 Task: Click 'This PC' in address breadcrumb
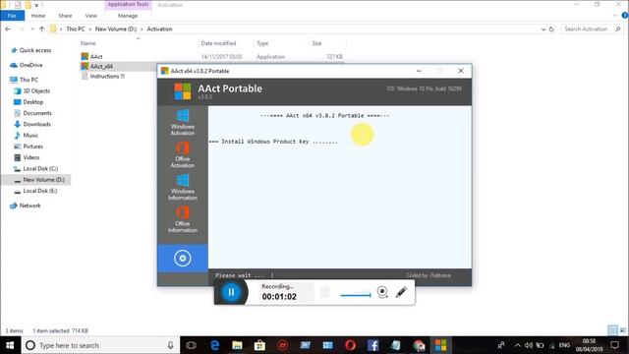point(76,29)
